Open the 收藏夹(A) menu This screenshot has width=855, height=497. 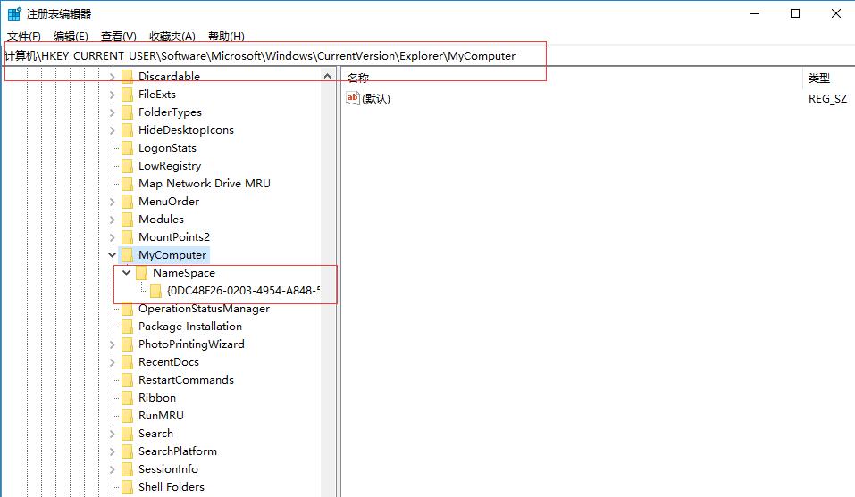[172, 37]
